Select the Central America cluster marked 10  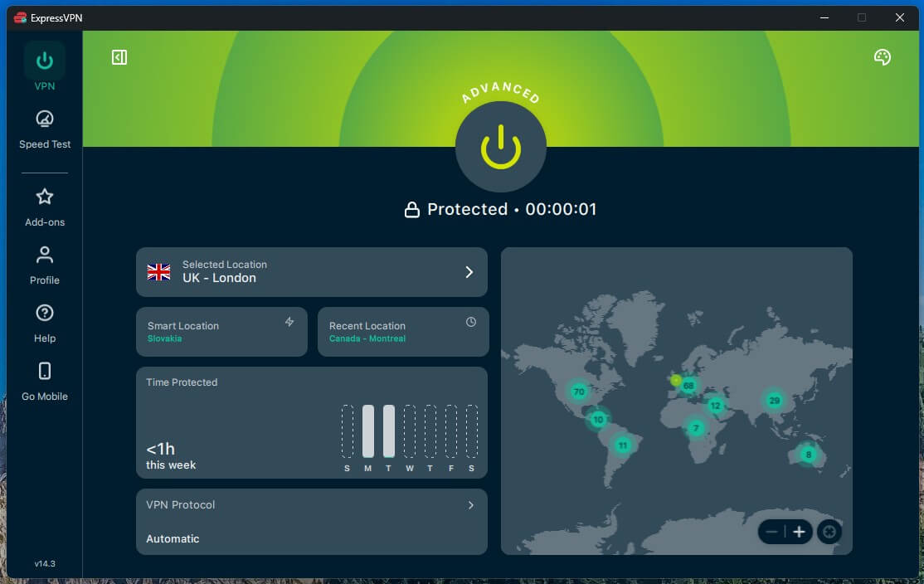pos(598,420)
